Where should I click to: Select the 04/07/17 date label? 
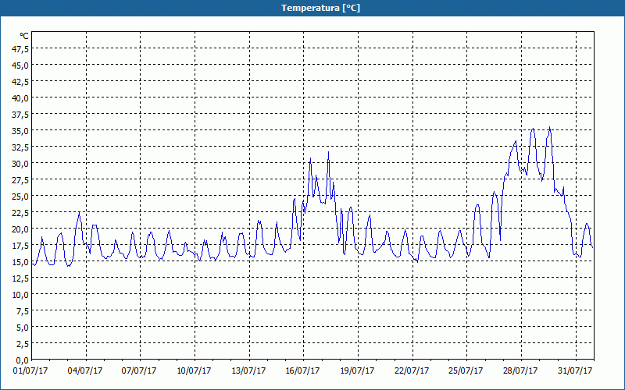click(x=85, y=371)
